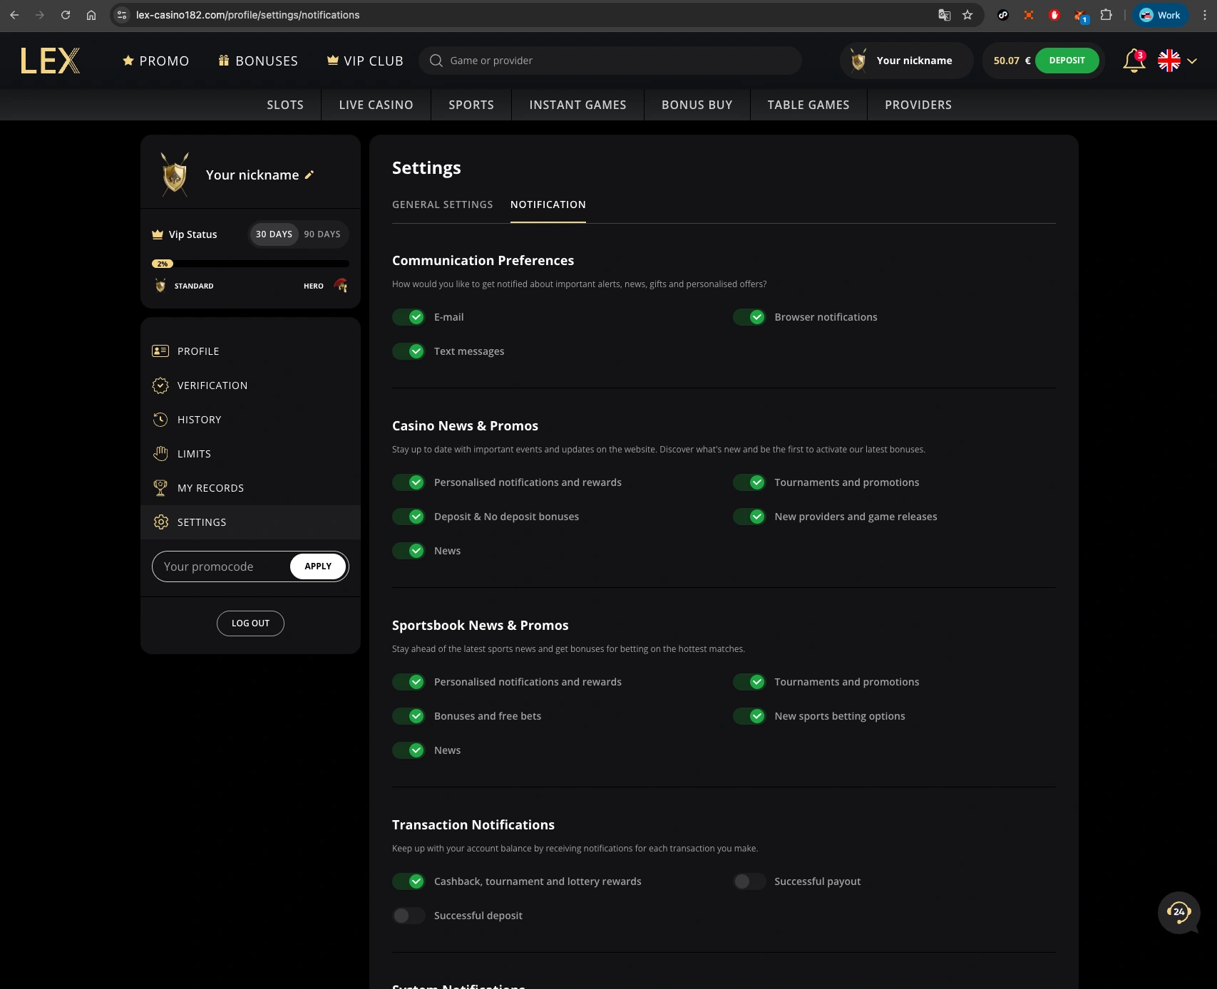Click the browser forward arrow
The image size is (1217, 989).
[x=40, y=15]
